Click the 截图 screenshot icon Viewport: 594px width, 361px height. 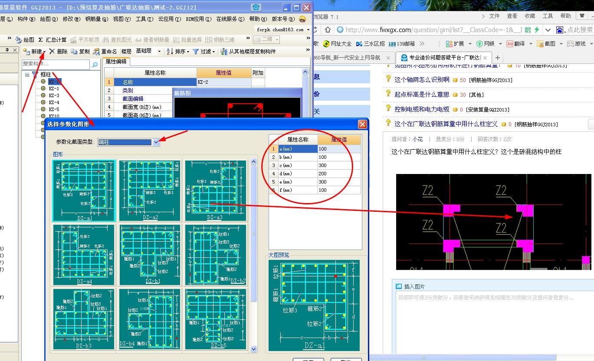pos(540,43)
